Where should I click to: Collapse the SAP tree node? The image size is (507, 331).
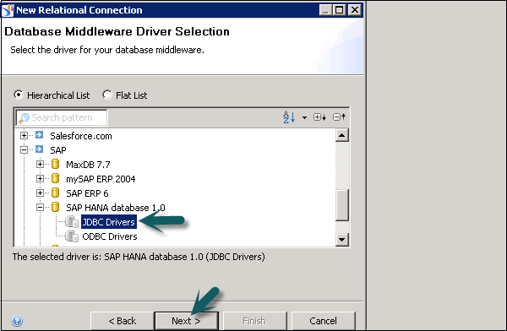click(24, 150)
